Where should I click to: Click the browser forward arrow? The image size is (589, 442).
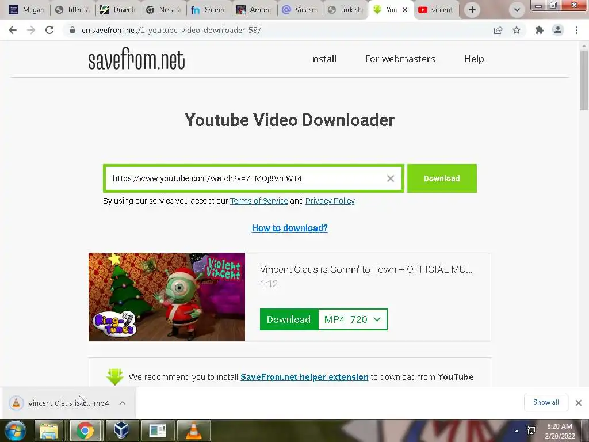(31, 30)
